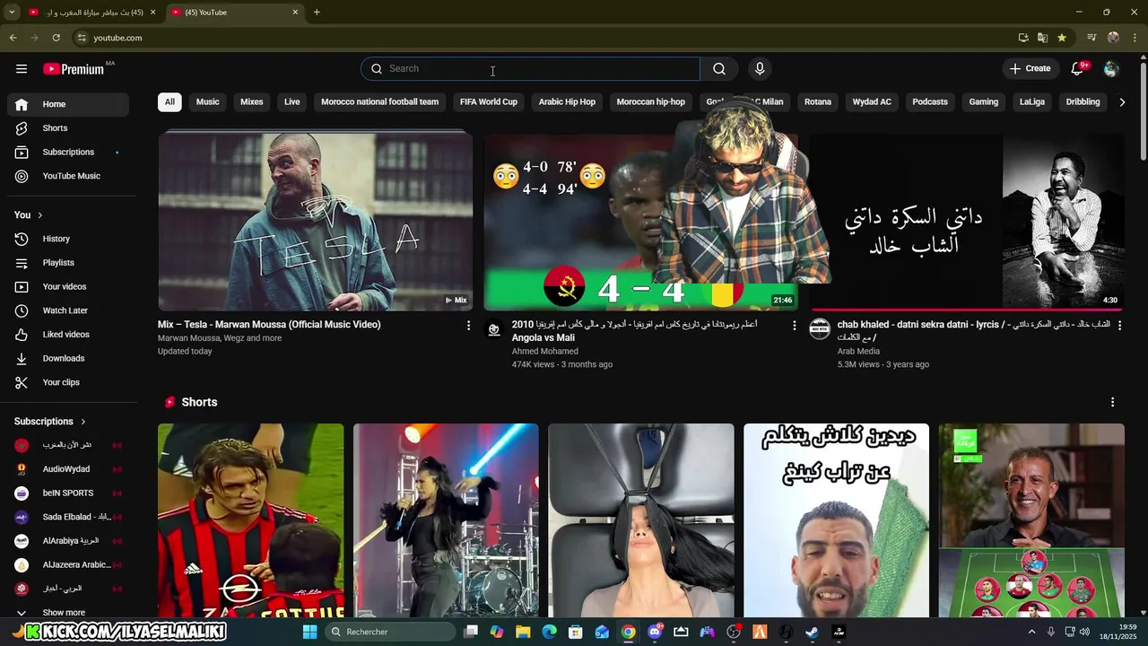Click the search magnifier button

(x=719, y=69)
